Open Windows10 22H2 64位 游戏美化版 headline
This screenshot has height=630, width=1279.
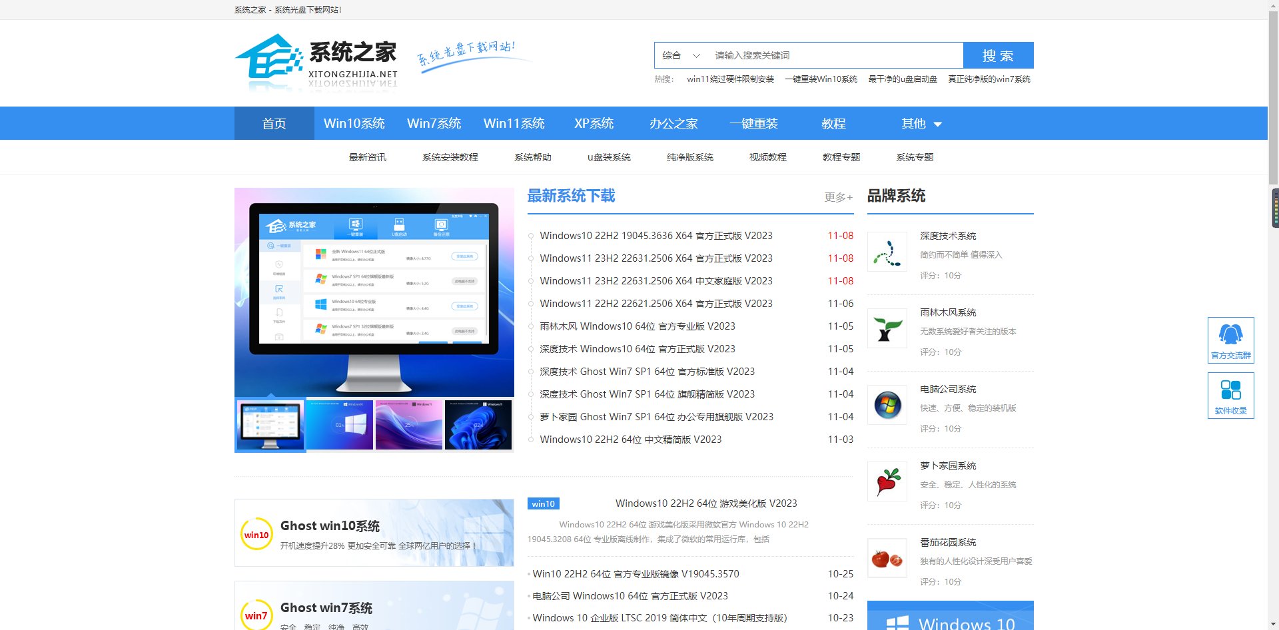pyautogui.click(x=706, y=503)
